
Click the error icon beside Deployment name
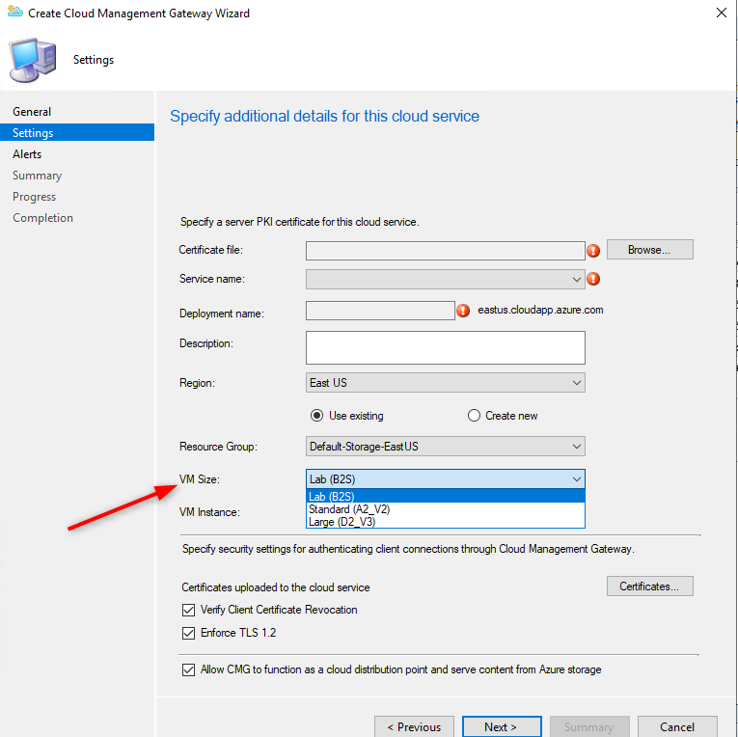coord(462,311)
